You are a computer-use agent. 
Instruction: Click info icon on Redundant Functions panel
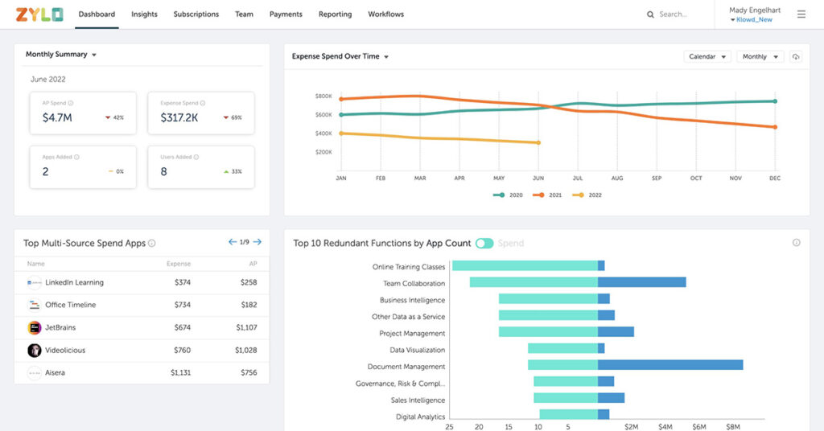pyautogui.click(x=797, y=243)
